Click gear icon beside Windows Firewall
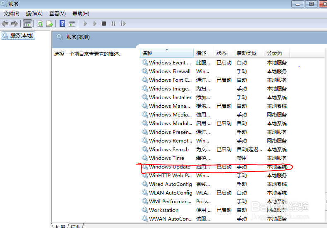 coord(145,71)
